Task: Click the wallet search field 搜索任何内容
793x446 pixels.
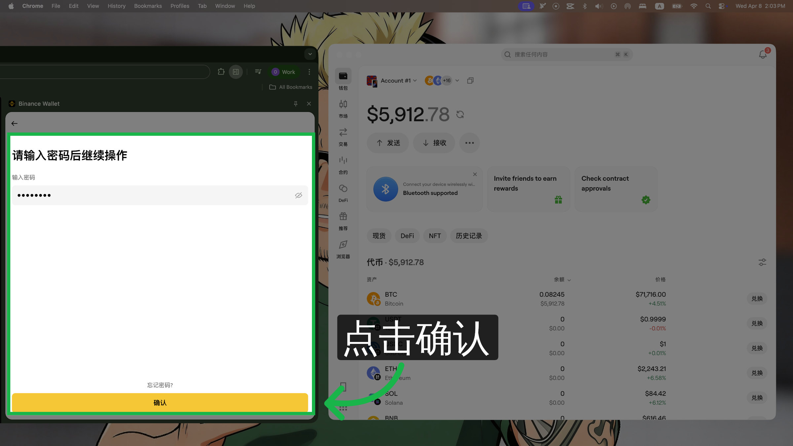Action: pos(567,55)
